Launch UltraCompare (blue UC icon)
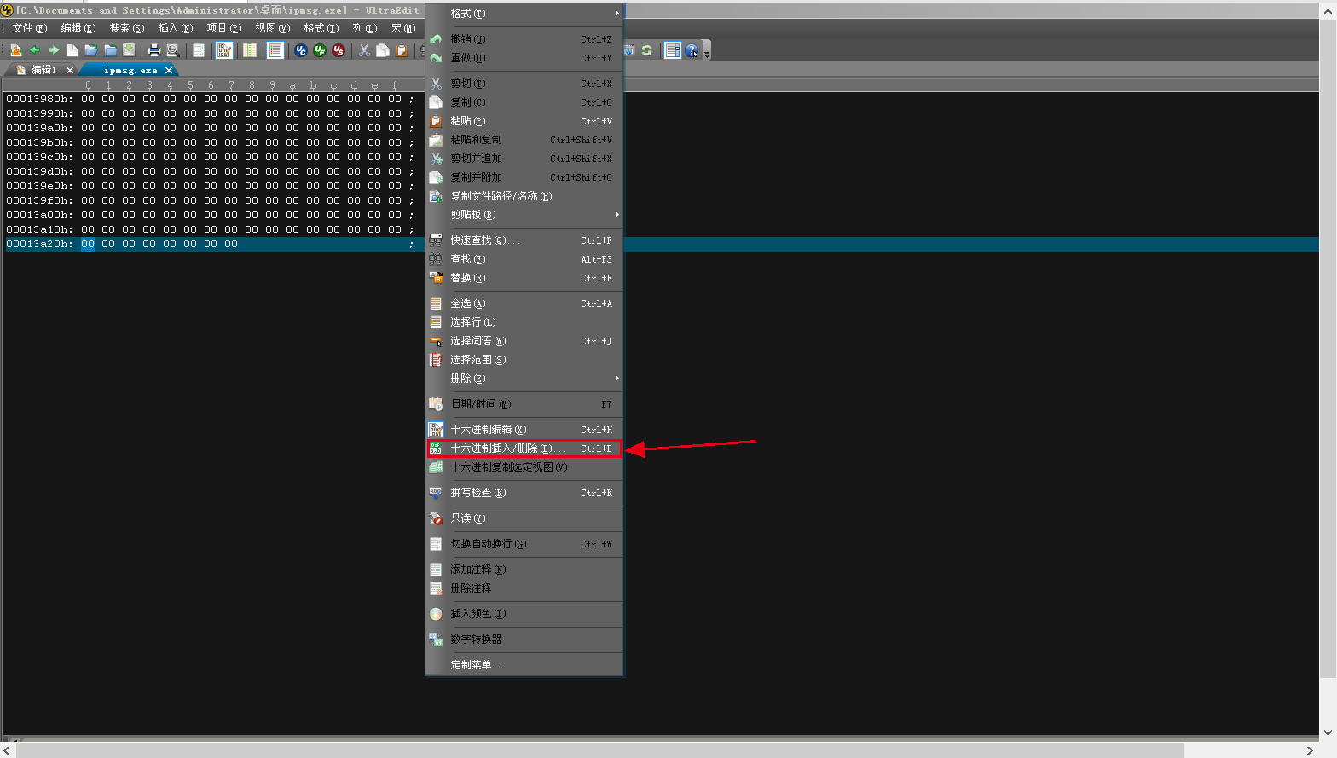1337x758 pixels. (x=301, y=50)
